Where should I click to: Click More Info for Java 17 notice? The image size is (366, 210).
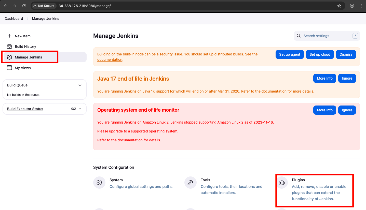pos(325,78)
